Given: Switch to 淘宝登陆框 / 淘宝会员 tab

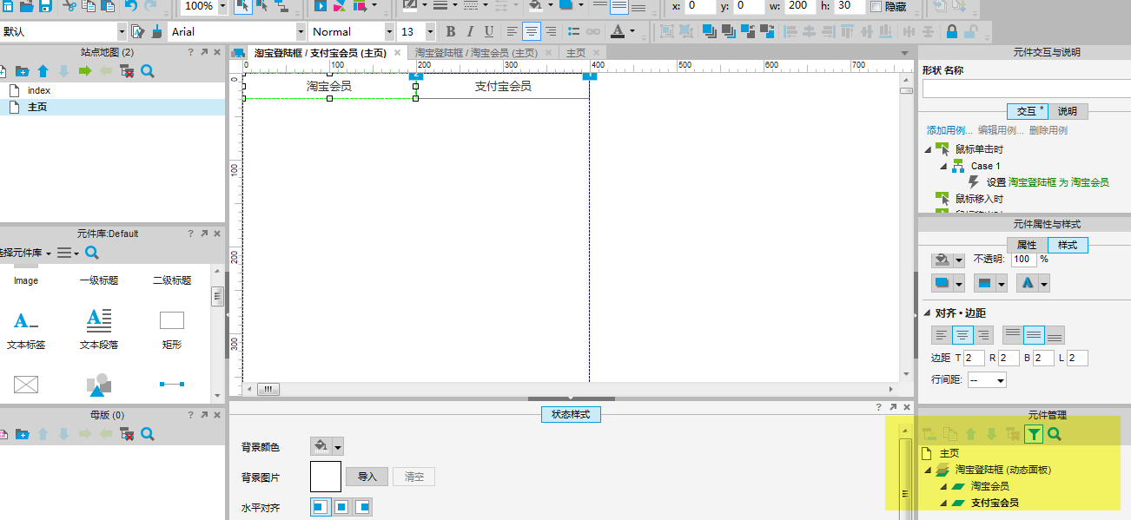Looking at the screenshot, I should (x=476, y=53).
